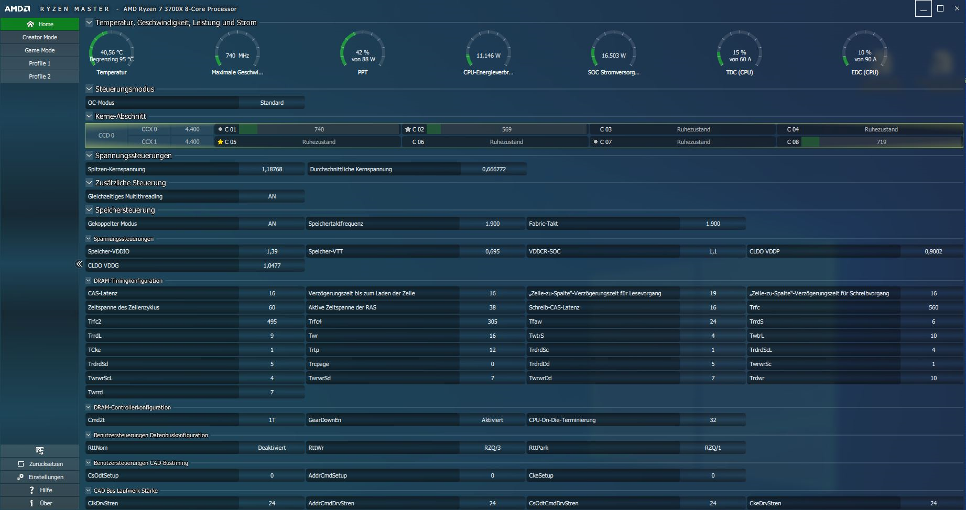Click the gray star icon on core C 02
The height and width of the screenshot is (510, 966).
[x=408, y=129]
